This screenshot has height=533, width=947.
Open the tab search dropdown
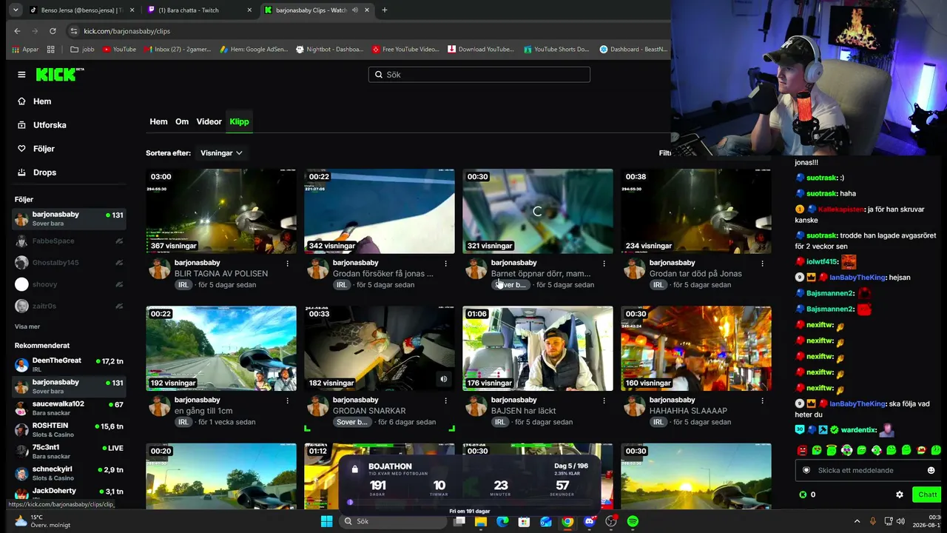(16, 10)
